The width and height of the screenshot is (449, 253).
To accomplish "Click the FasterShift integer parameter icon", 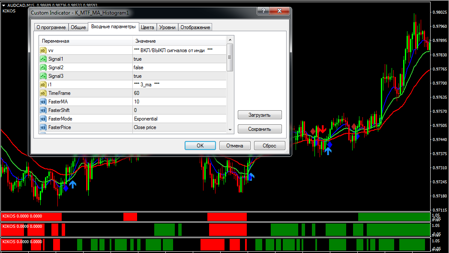I will click(43, 110).
